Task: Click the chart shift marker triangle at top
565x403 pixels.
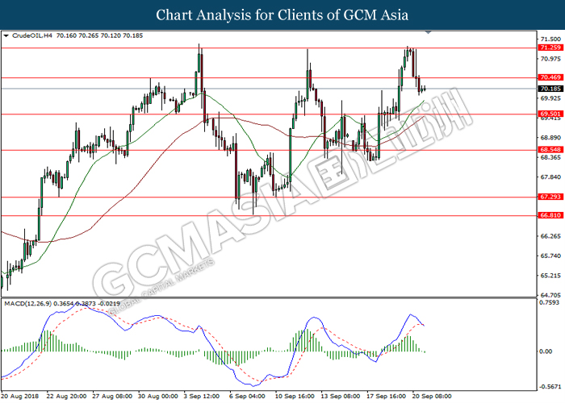Action: [x=428, y=32]
